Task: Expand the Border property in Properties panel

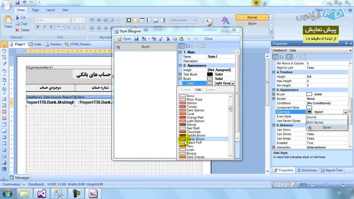Action: click(274, 99)
